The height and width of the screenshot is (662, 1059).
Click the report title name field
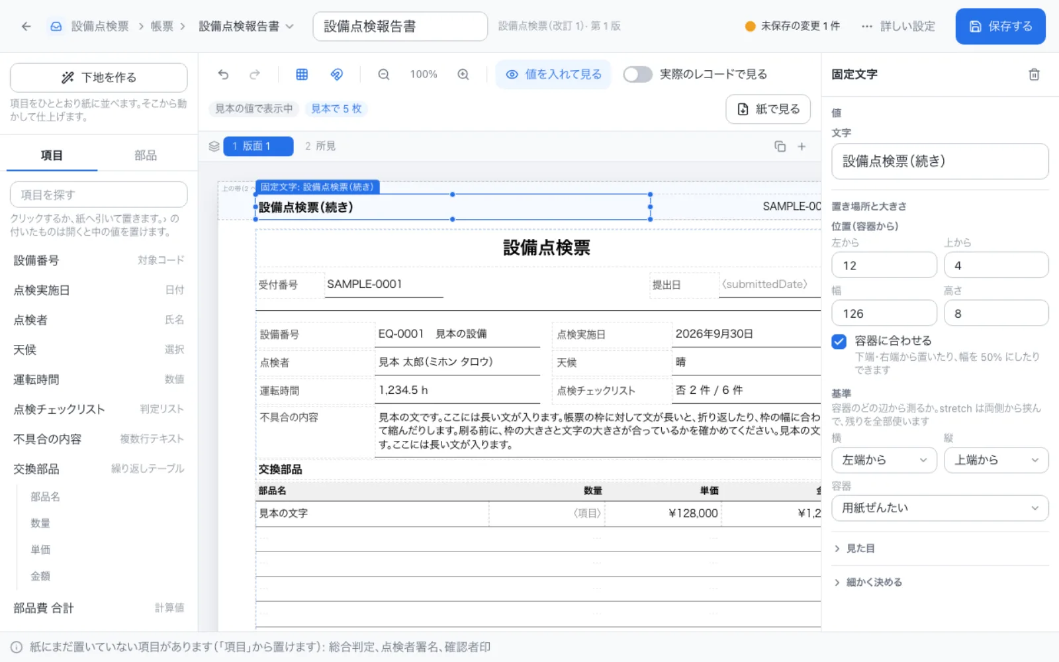pos(400,26)
